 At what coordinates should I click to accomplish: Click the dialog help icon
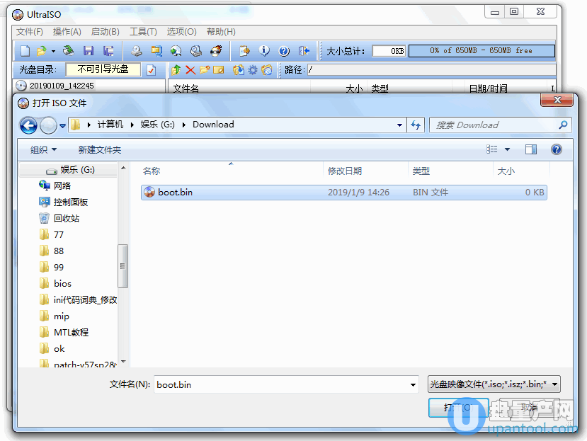[557, 149]
